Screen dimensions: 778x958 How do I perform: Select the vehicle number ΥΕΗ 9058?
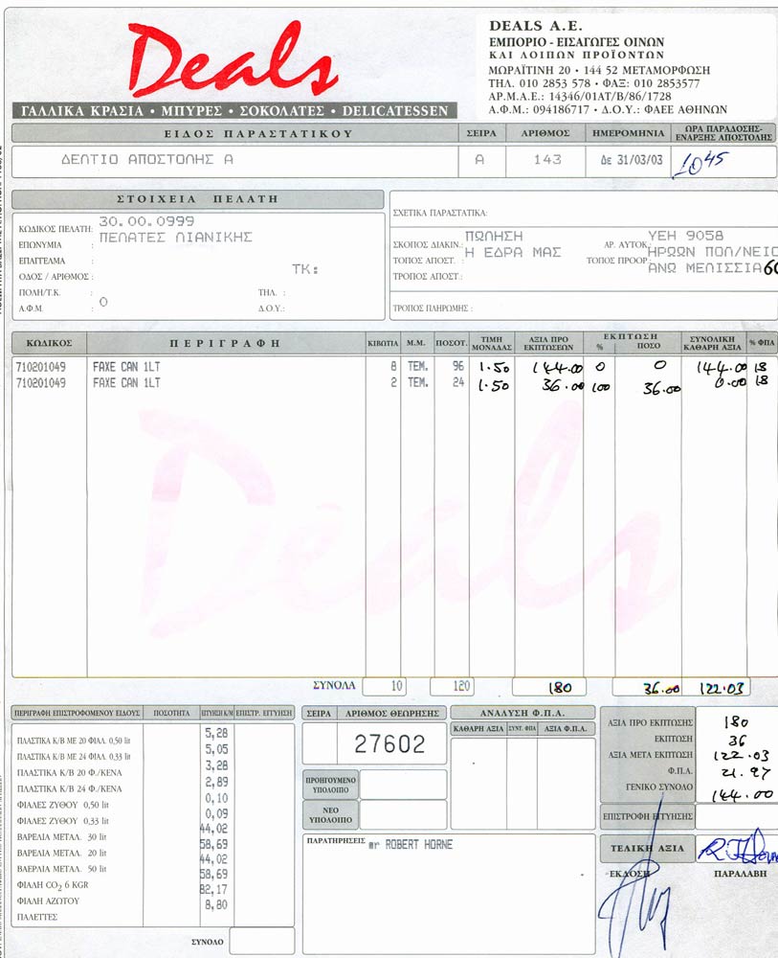click(x=686, y=236)
